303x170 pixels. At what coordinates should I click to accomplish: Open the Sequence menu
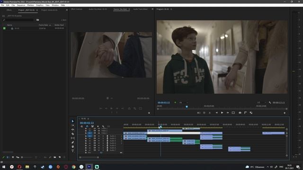coord(21,5)
